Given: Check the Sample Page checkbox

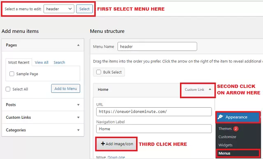Looking at the screenshot, I should point(12,74).
